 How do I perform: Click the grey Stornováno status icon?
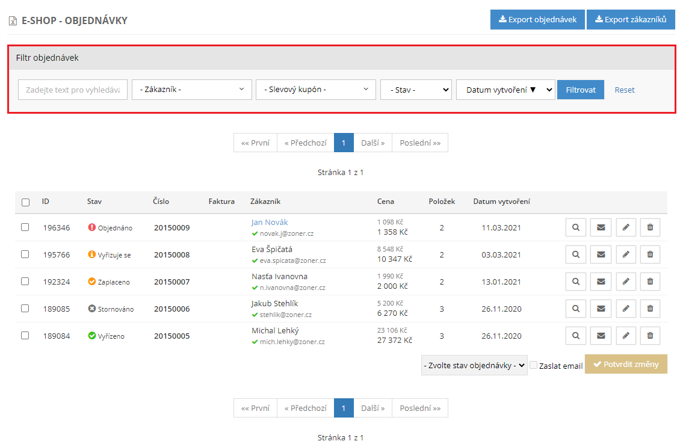point(92,309)
